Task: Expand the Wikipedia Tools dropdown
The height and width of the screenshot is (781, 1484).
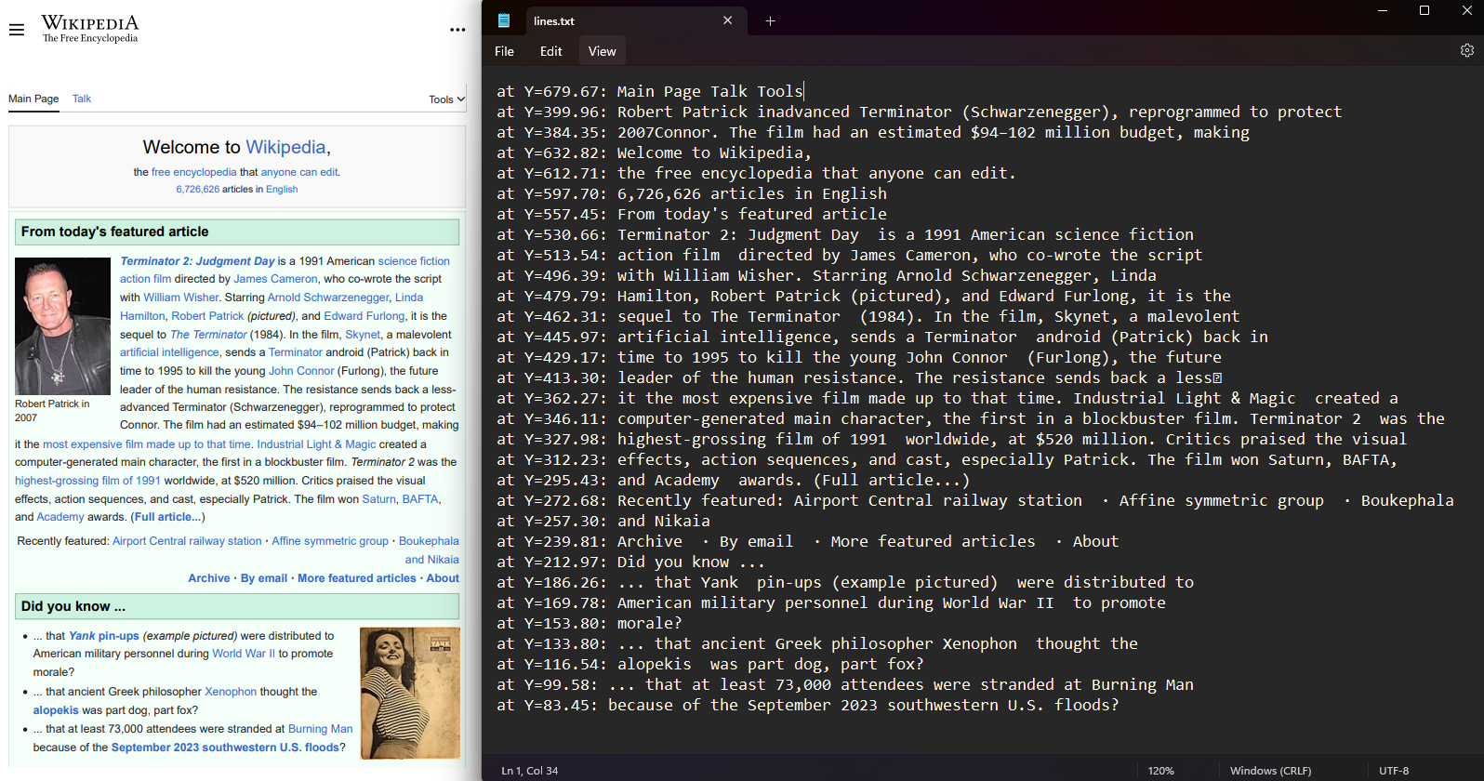Action: pyautogui.click(x=447, y=99)
